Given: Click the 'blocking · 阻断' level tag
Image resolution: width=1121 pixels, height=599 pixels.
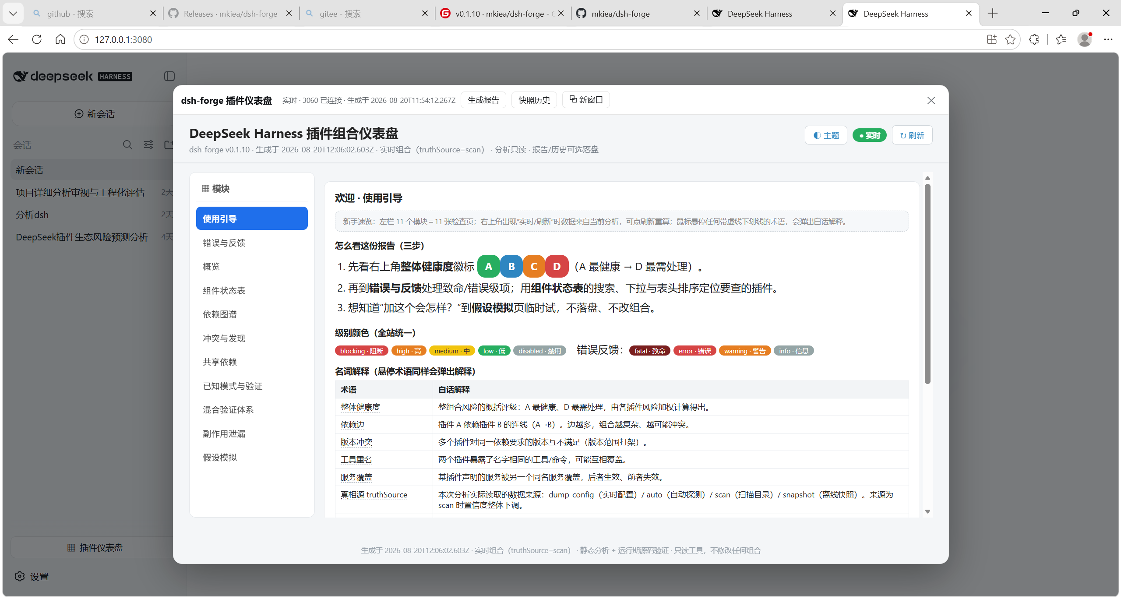Looking at the screenshot, I should [362, 351].
